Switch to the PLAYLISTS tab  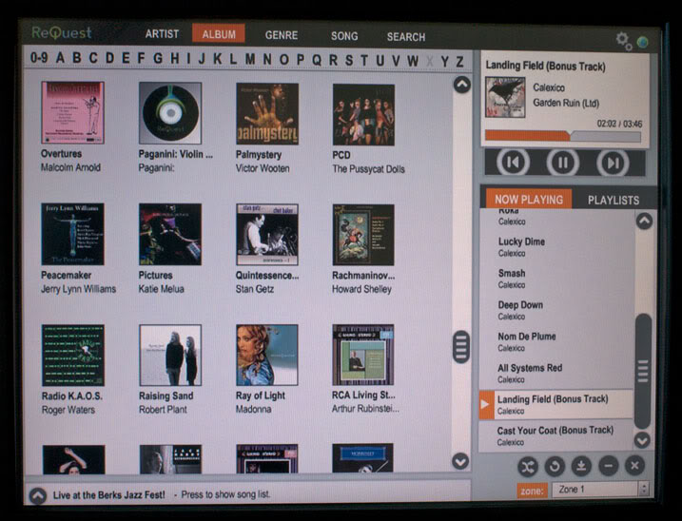coord(614,200)
